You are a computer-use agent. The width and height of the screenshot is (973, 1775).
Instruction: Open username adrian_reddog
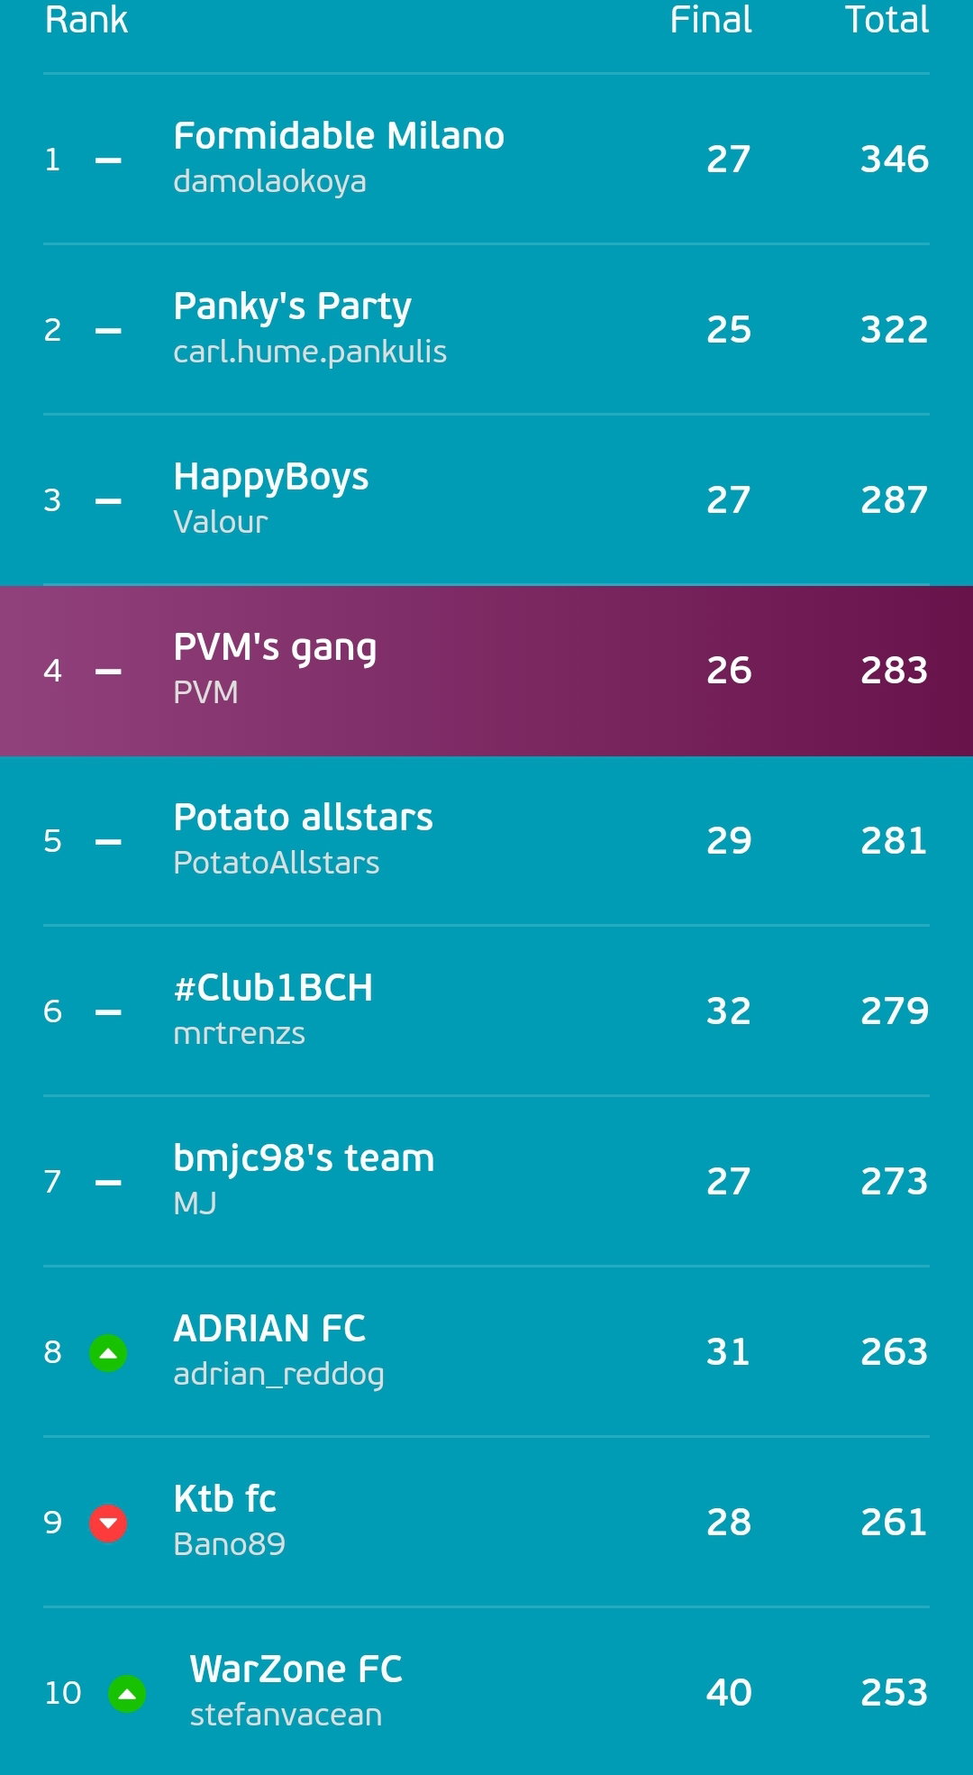(278, 1374)
